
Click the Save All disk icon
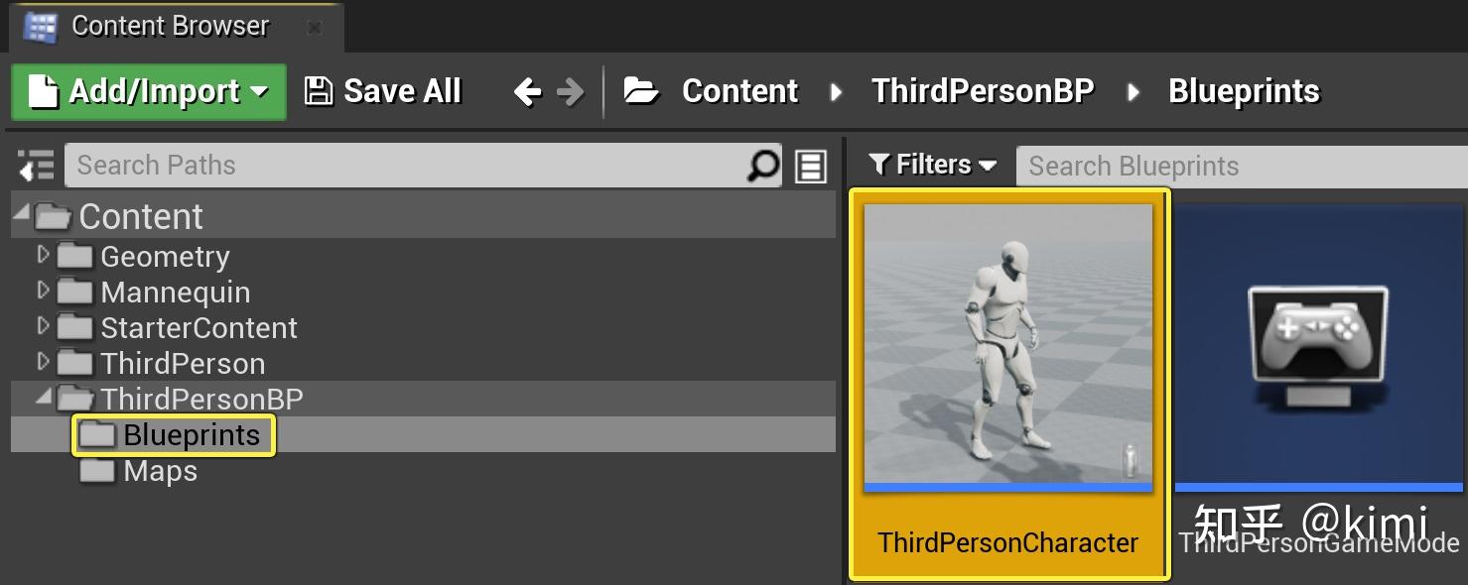tap(318, 91)
